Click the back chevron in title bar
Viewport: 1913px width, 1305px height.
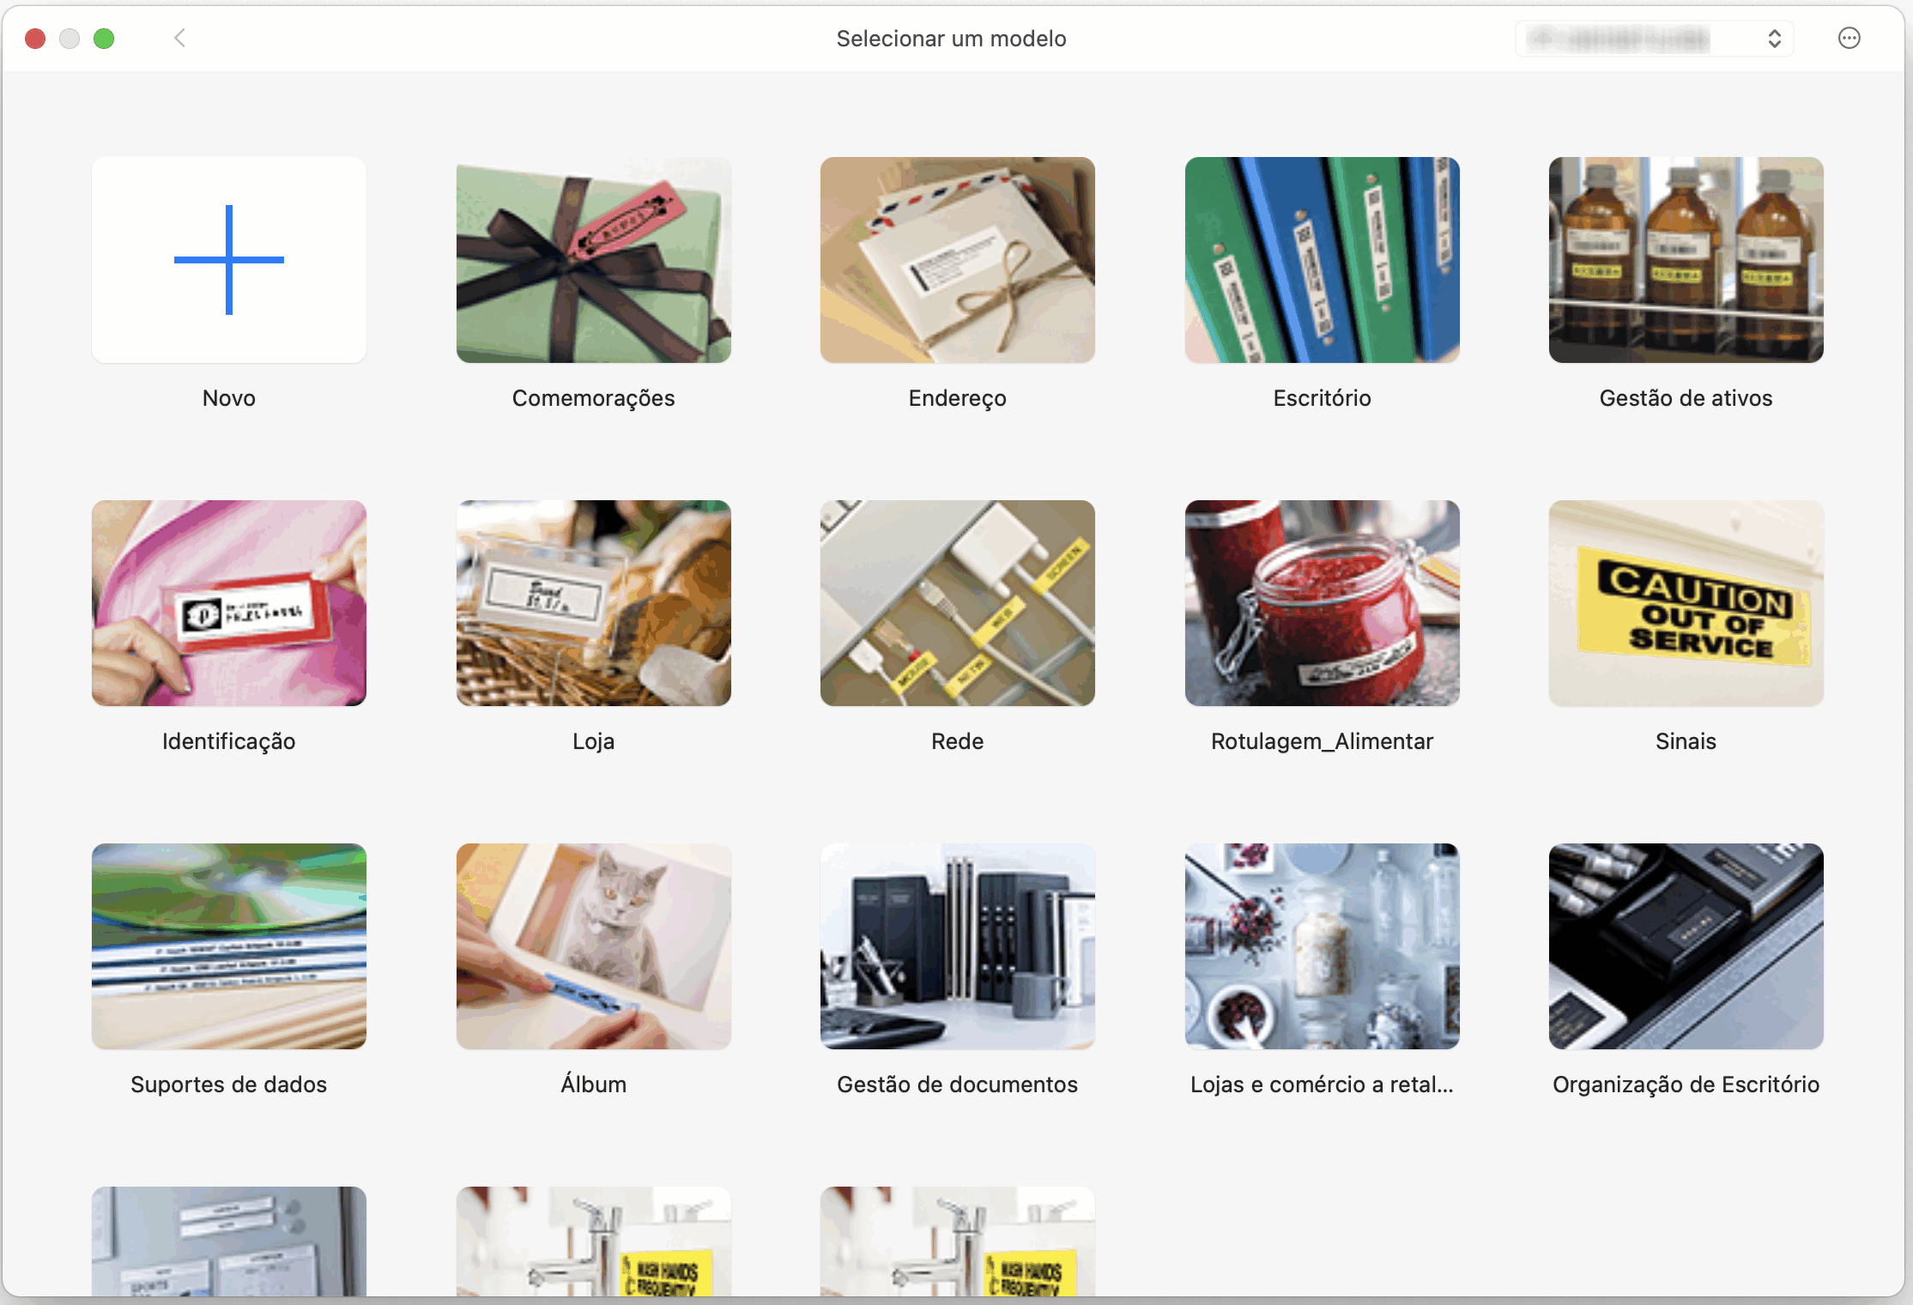[180, 38]
